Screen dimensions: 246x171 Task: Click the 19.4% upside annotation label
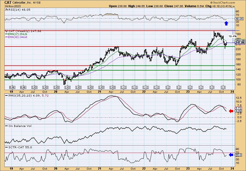pos(233,36)
